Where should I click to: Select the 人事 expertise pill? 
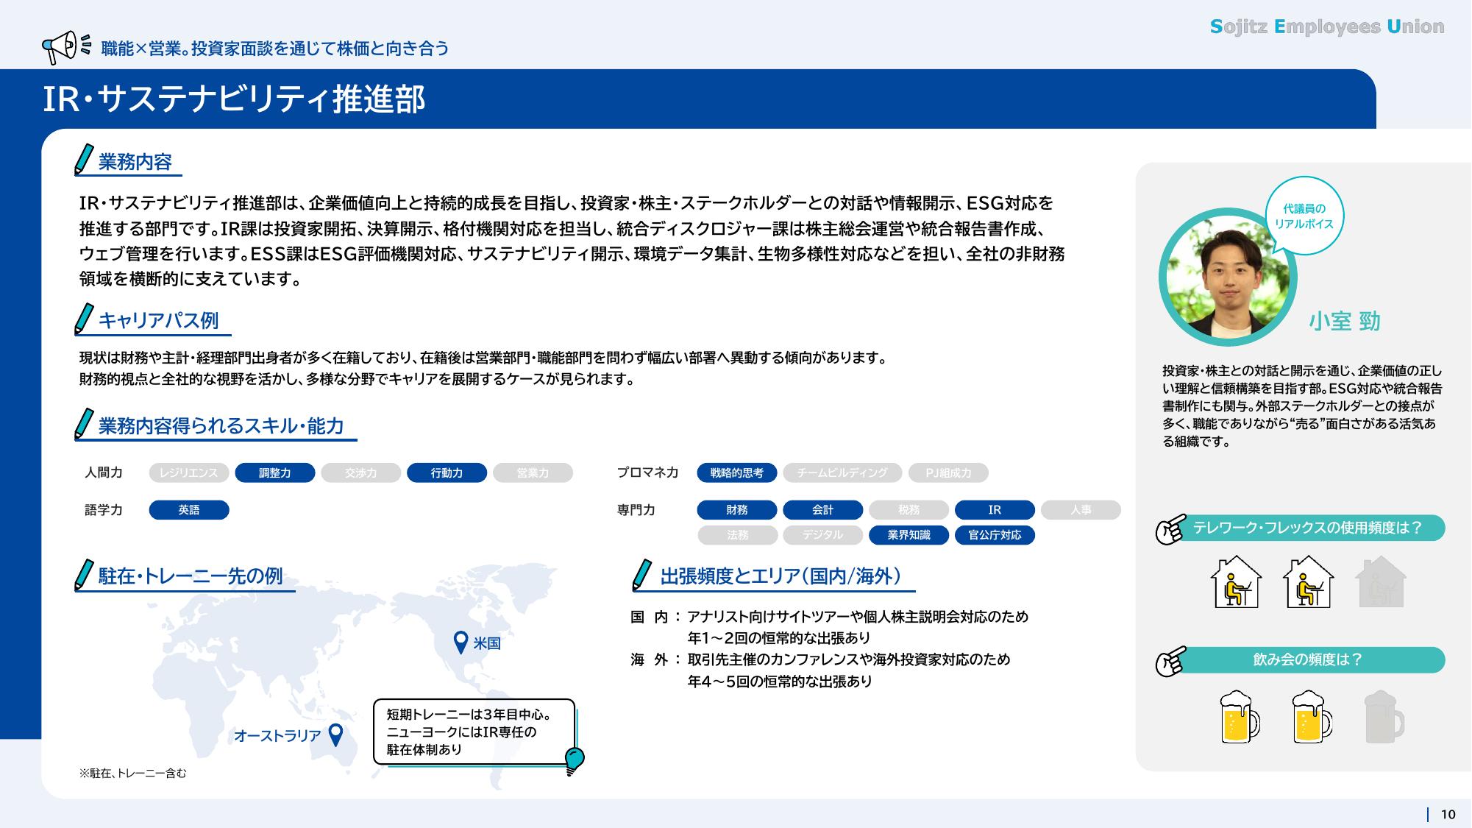(1081, 510)
